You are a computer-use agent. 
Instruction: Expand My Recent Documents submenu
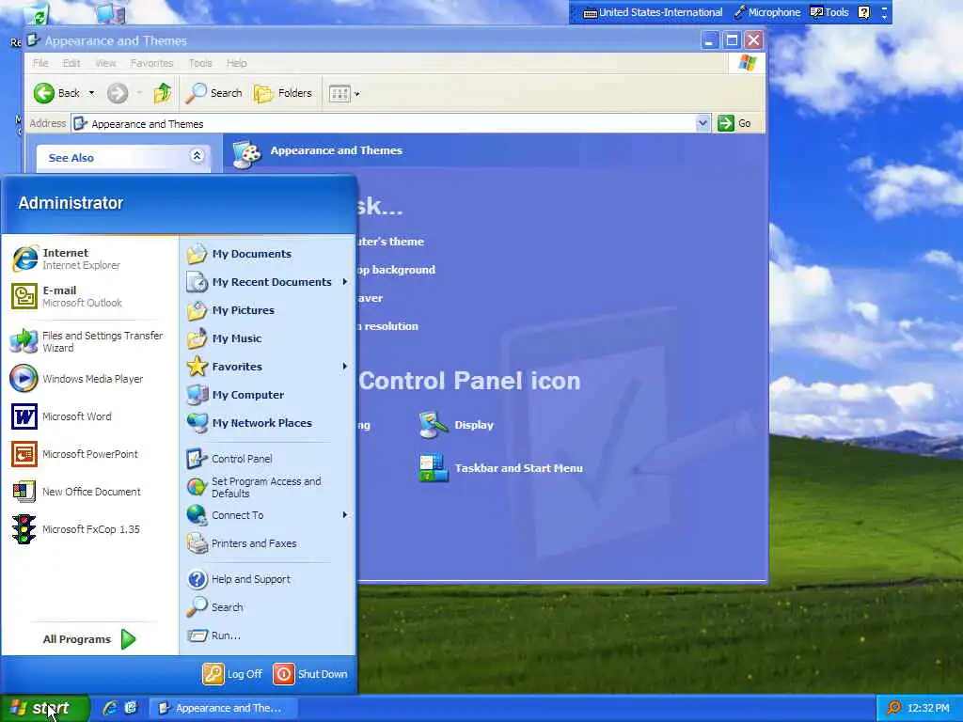click(x=344, y=282)
